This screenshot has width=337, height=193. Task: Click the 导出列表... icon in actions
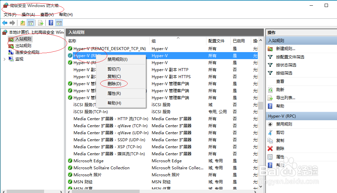(270, 98)
